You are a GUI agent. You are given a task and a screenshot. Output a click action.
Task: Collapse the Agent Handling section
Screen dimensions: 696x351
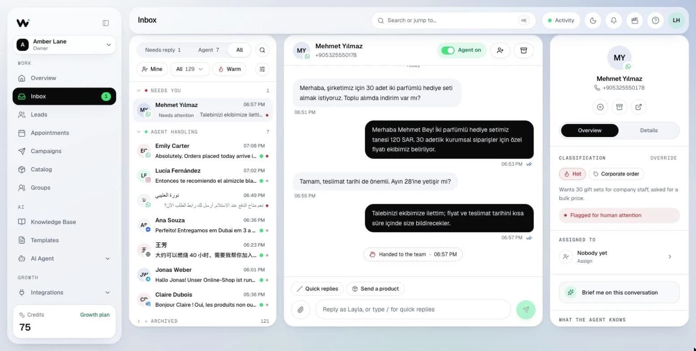point(139,132)
